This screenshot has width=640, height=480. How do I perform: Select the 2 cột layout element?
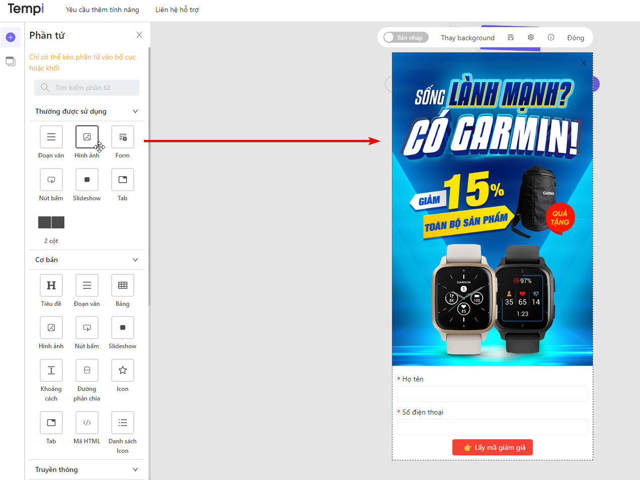coord(51,222)
